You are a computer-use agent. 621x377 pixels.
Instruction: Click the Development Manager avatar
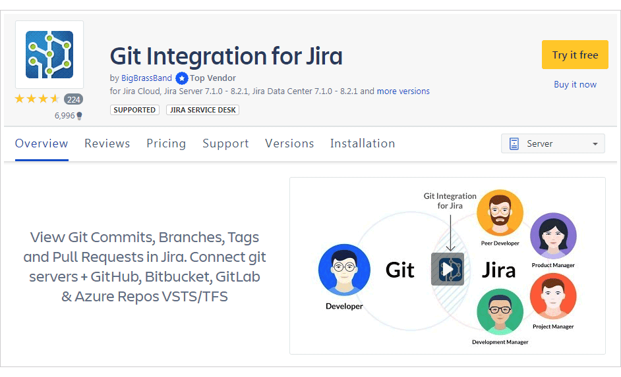(500, 312)
